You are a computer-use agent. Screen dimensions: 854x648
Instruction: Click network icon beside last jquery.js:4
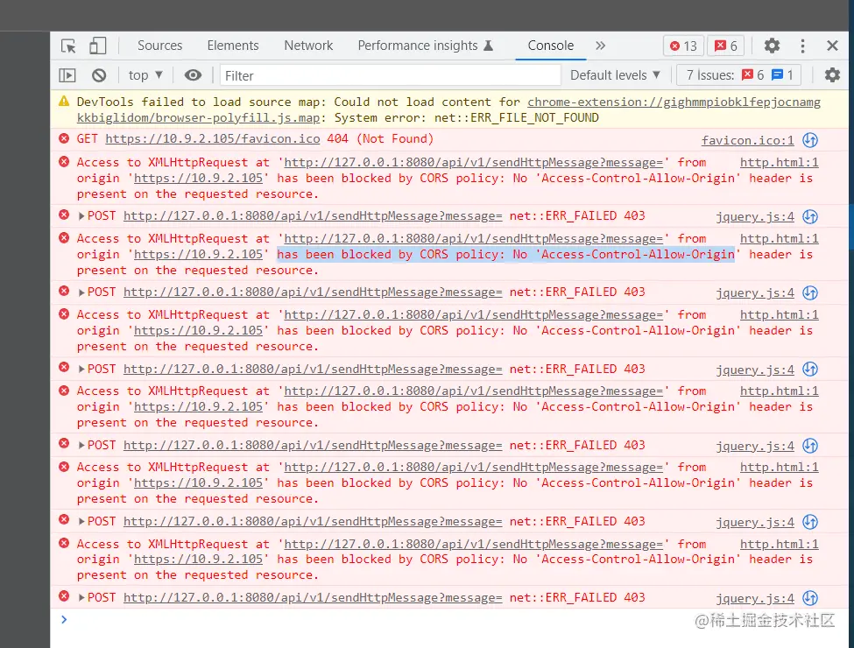(810, 598)
